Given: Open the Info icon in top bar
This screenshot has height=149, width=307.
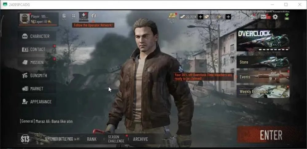Looking at the screenshot, I should [64, 17].
